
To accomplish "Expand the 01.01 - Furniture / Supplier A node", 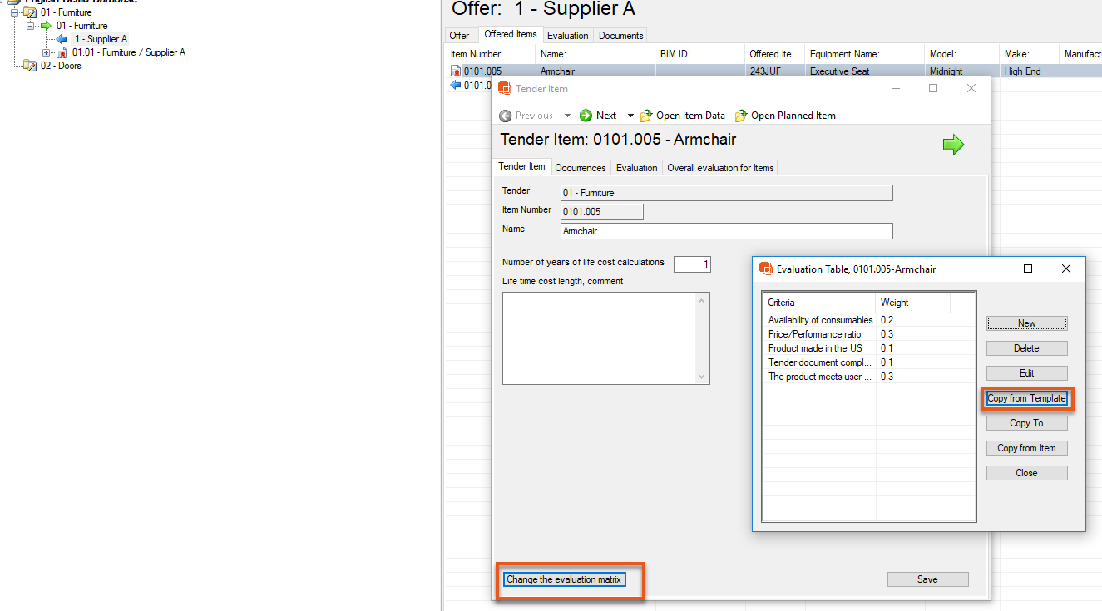I will tap(47, 52).
